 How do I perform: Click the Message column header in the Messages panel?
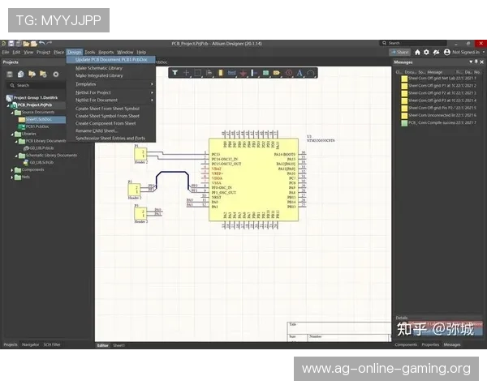(x=434, y=72)
